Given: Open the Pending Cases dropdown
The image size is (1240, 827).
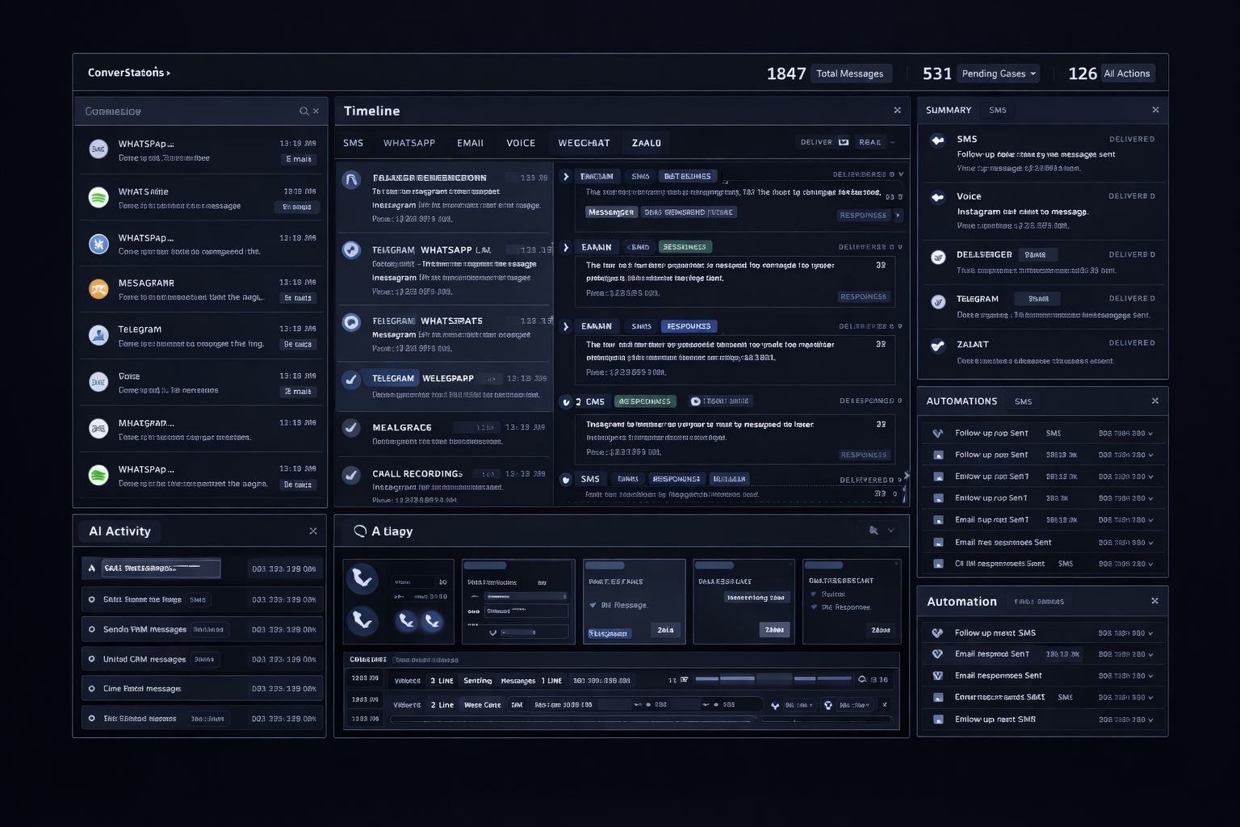Looking at the screenshot, I should click(998, 73).
